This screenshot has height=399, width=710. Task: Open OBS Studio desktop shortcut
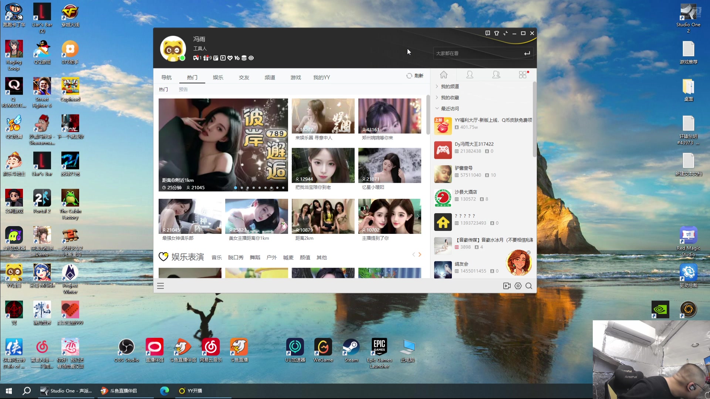point(126,351)
